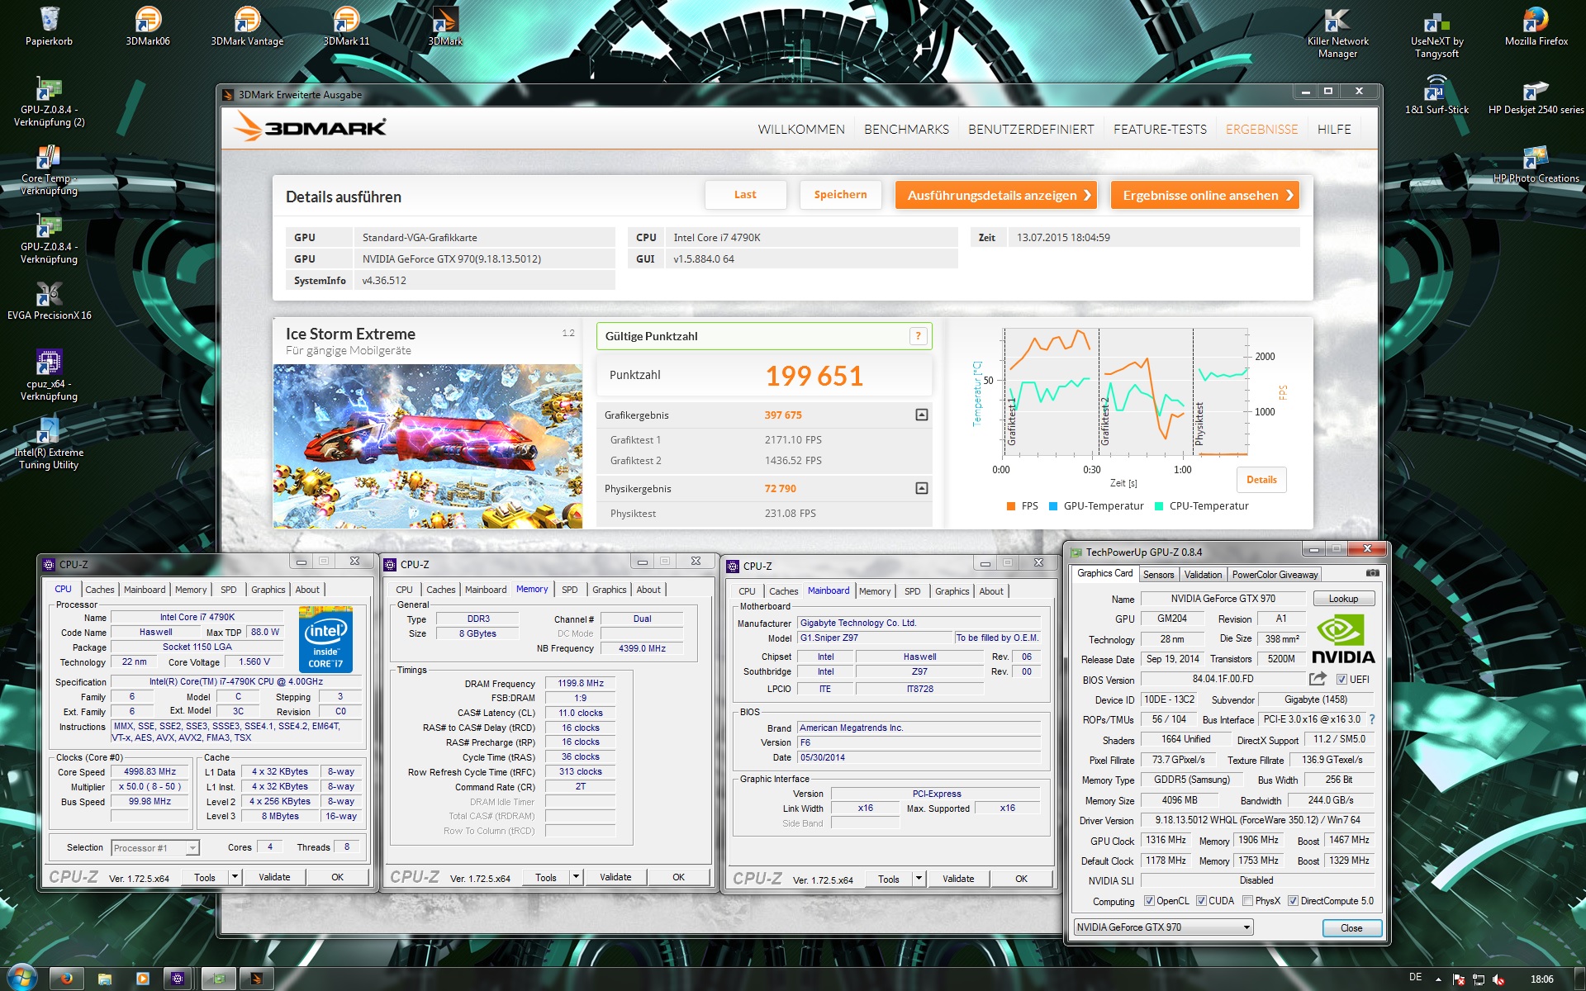
Task: Click Ausführungsdetails anzeigen button
Action: [996, 195]
